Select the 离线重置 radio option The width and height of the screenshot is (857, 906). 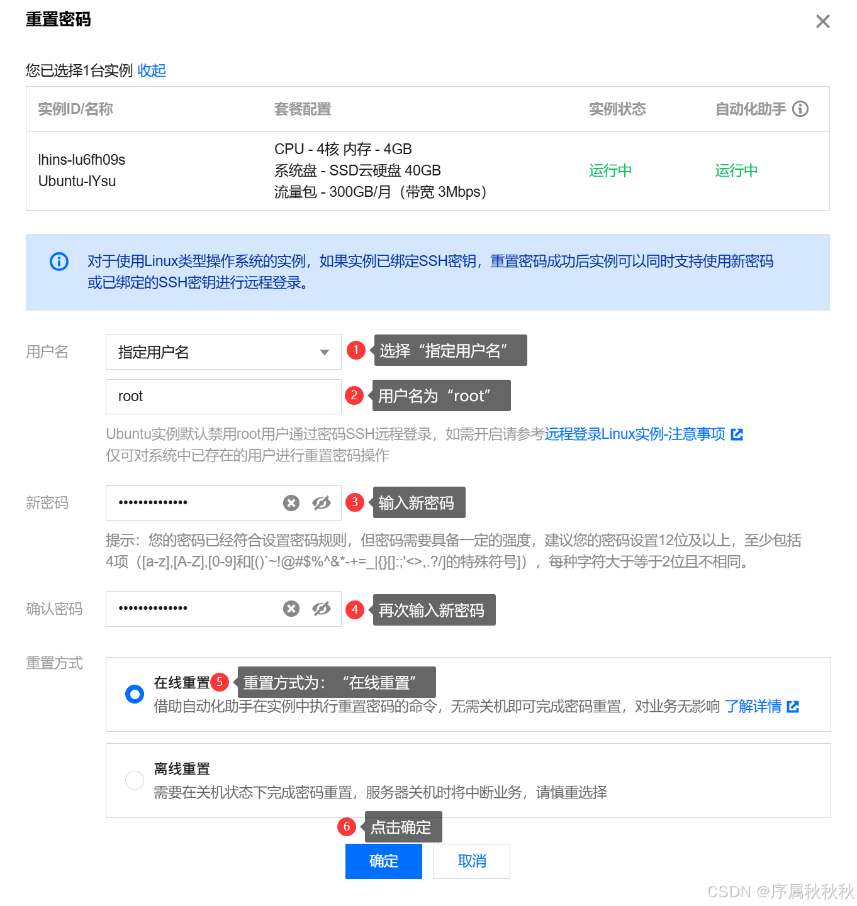134,780
